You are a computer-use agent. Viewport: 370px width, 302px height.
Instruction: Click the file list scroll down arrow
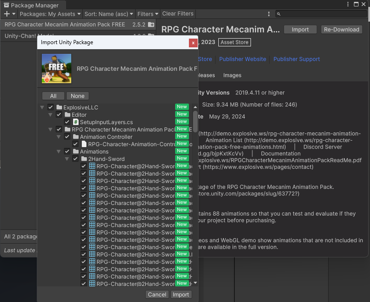(195, 282)
